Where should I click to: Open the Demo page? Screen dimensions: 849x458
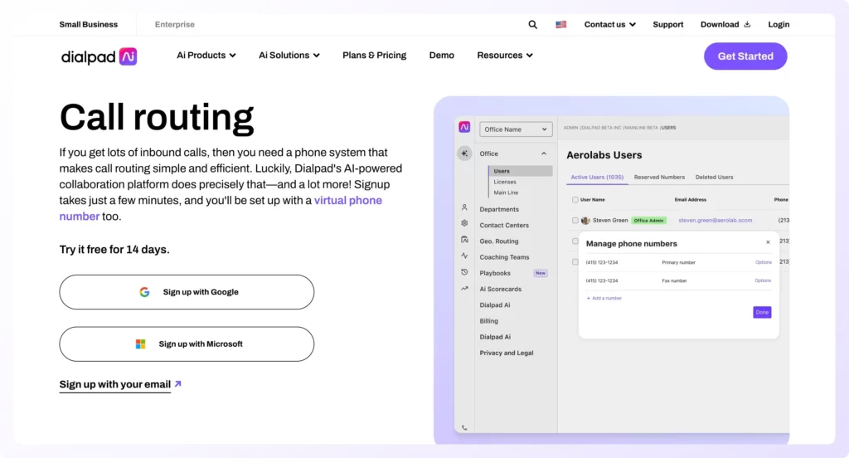click(441, 56)
